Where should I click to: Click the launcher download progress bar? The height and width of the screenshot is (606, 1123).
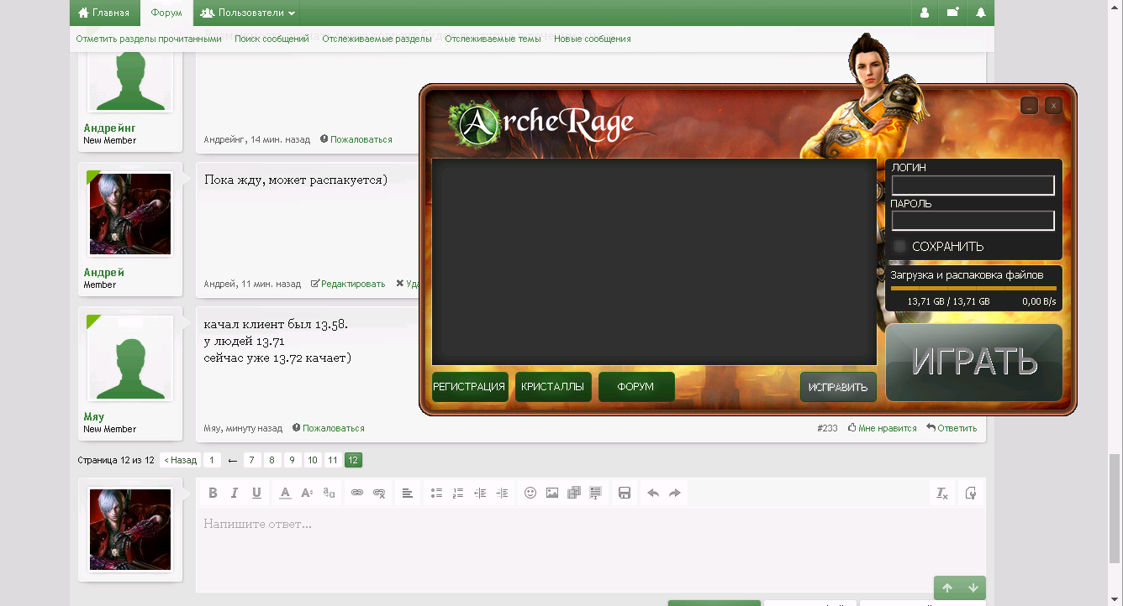click(x=973, y=288)
